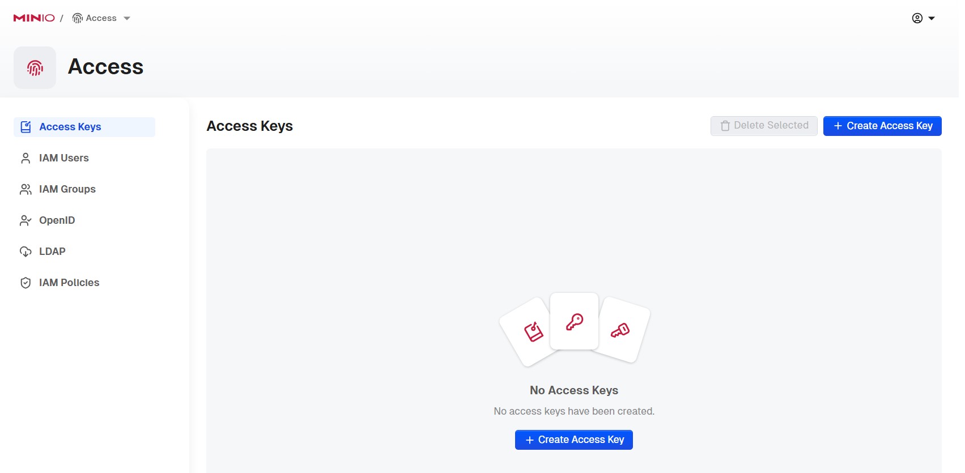Screen dimensions: 965x473
Task: Open the Access section switcher label
Action: 101,18
